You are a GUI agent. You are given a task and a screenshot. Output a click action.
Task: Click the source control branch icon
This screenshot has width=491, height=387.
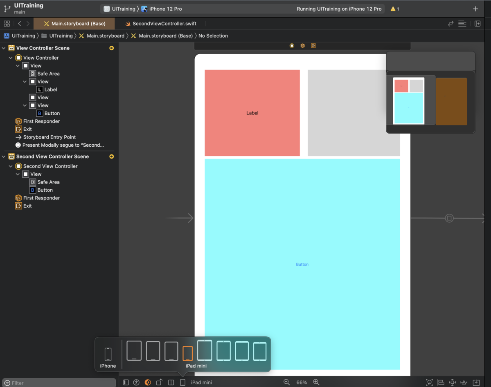coord(7,9)
